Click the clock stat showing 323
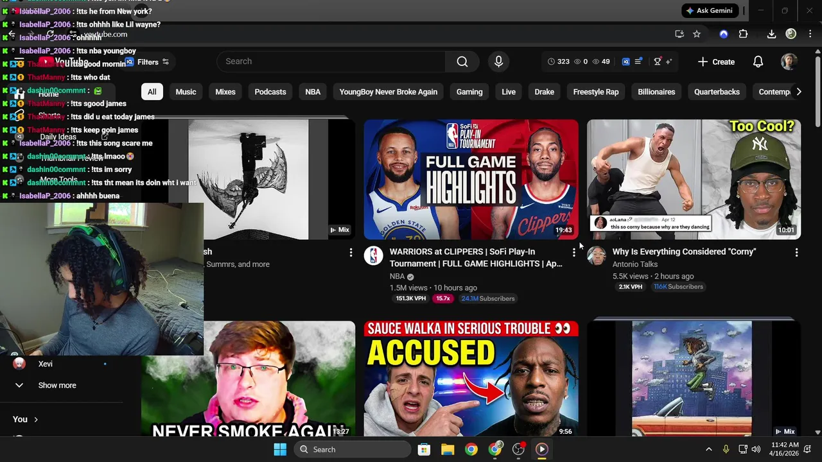 tap(558, 62)
